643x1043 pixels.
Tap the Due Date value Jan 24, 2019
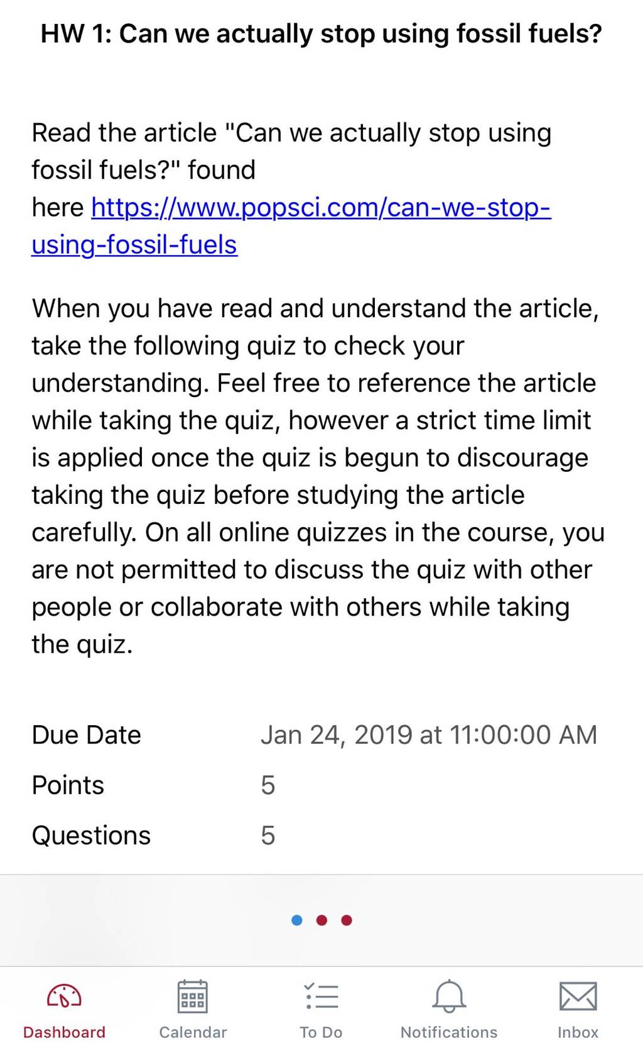pyautogui.click(x=428, y=734)
